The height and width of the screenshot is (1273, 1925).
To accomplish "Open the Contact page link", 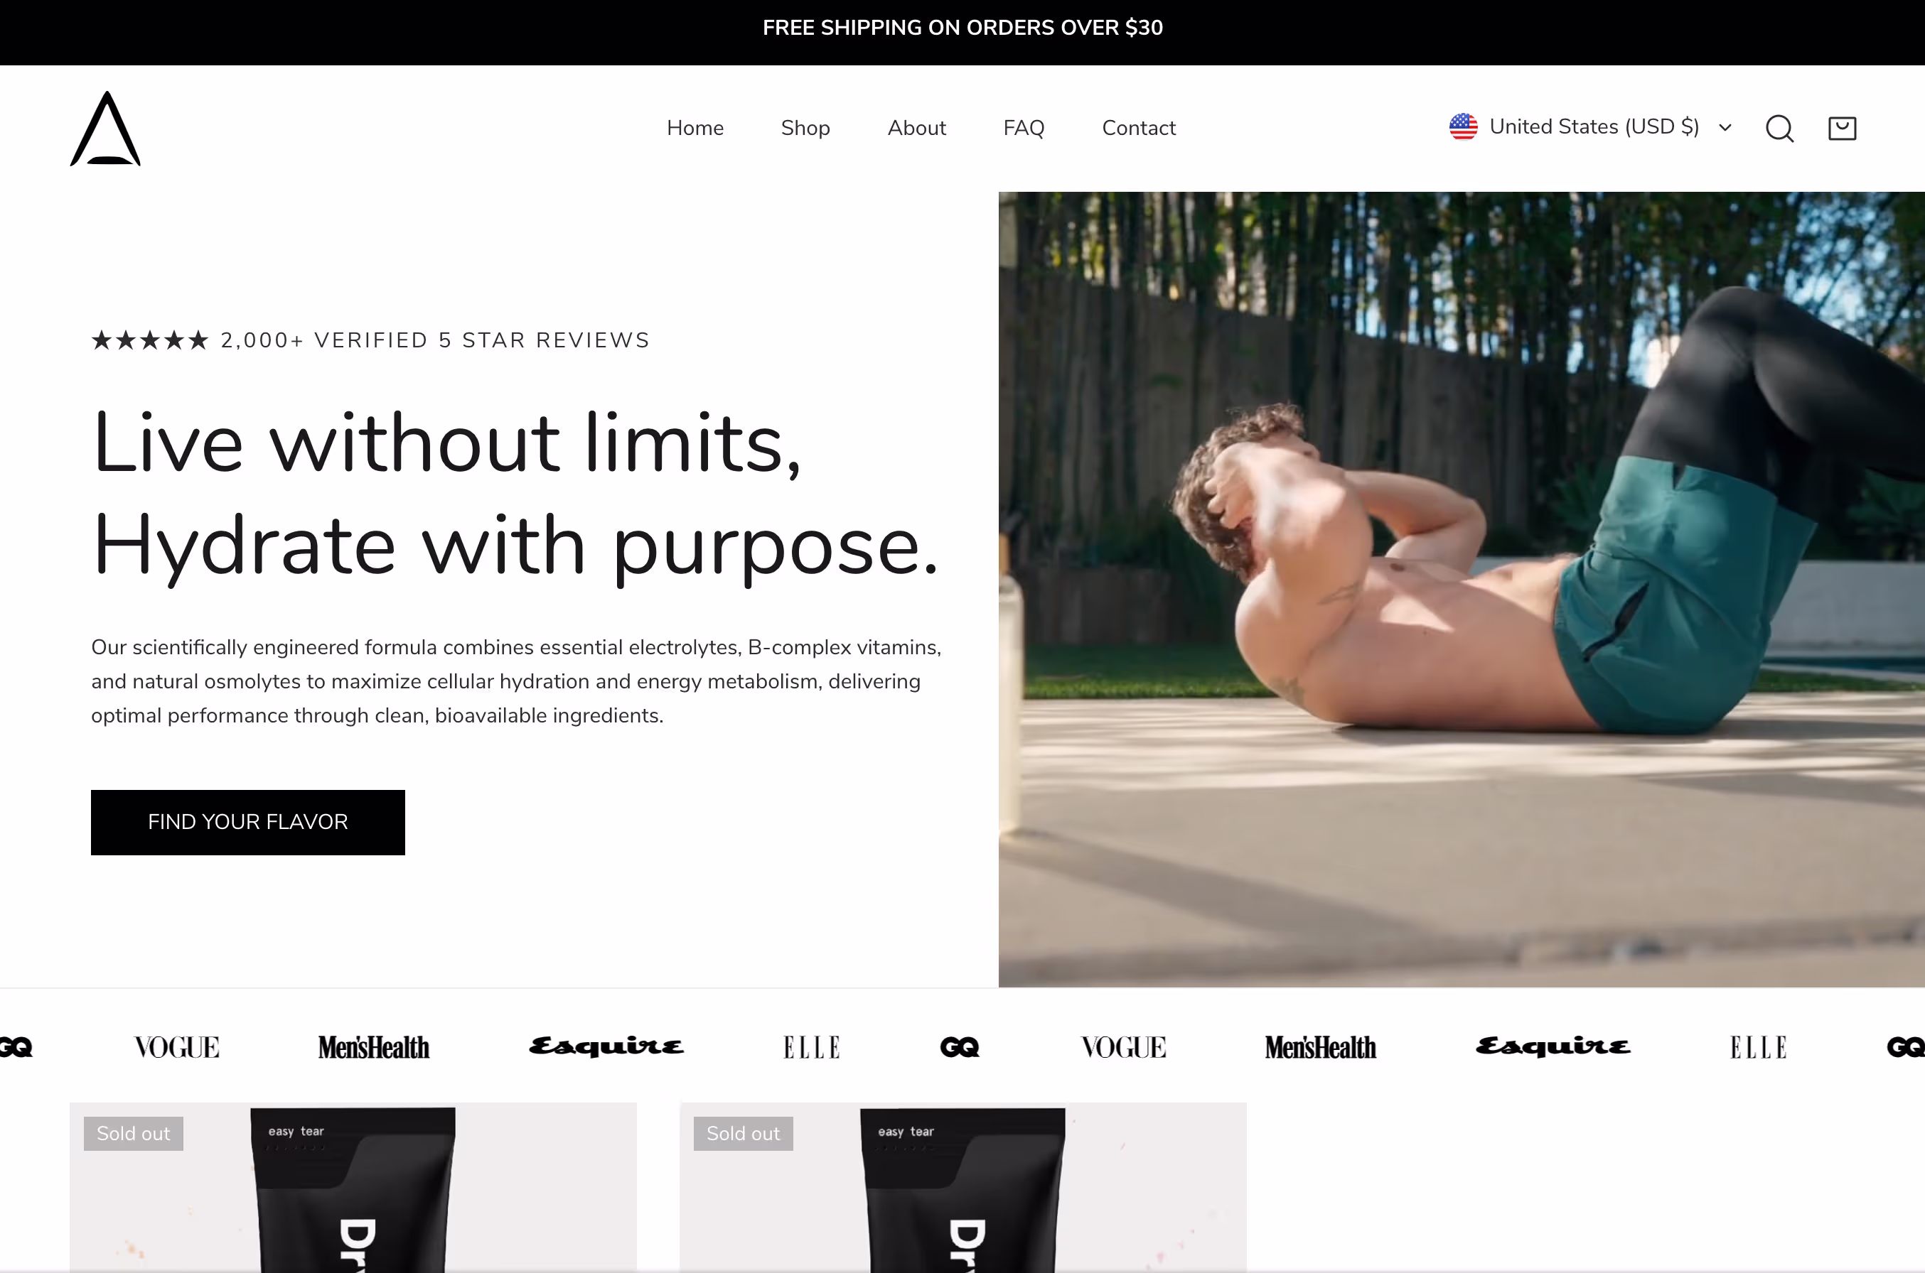I will pos(1138,129).
